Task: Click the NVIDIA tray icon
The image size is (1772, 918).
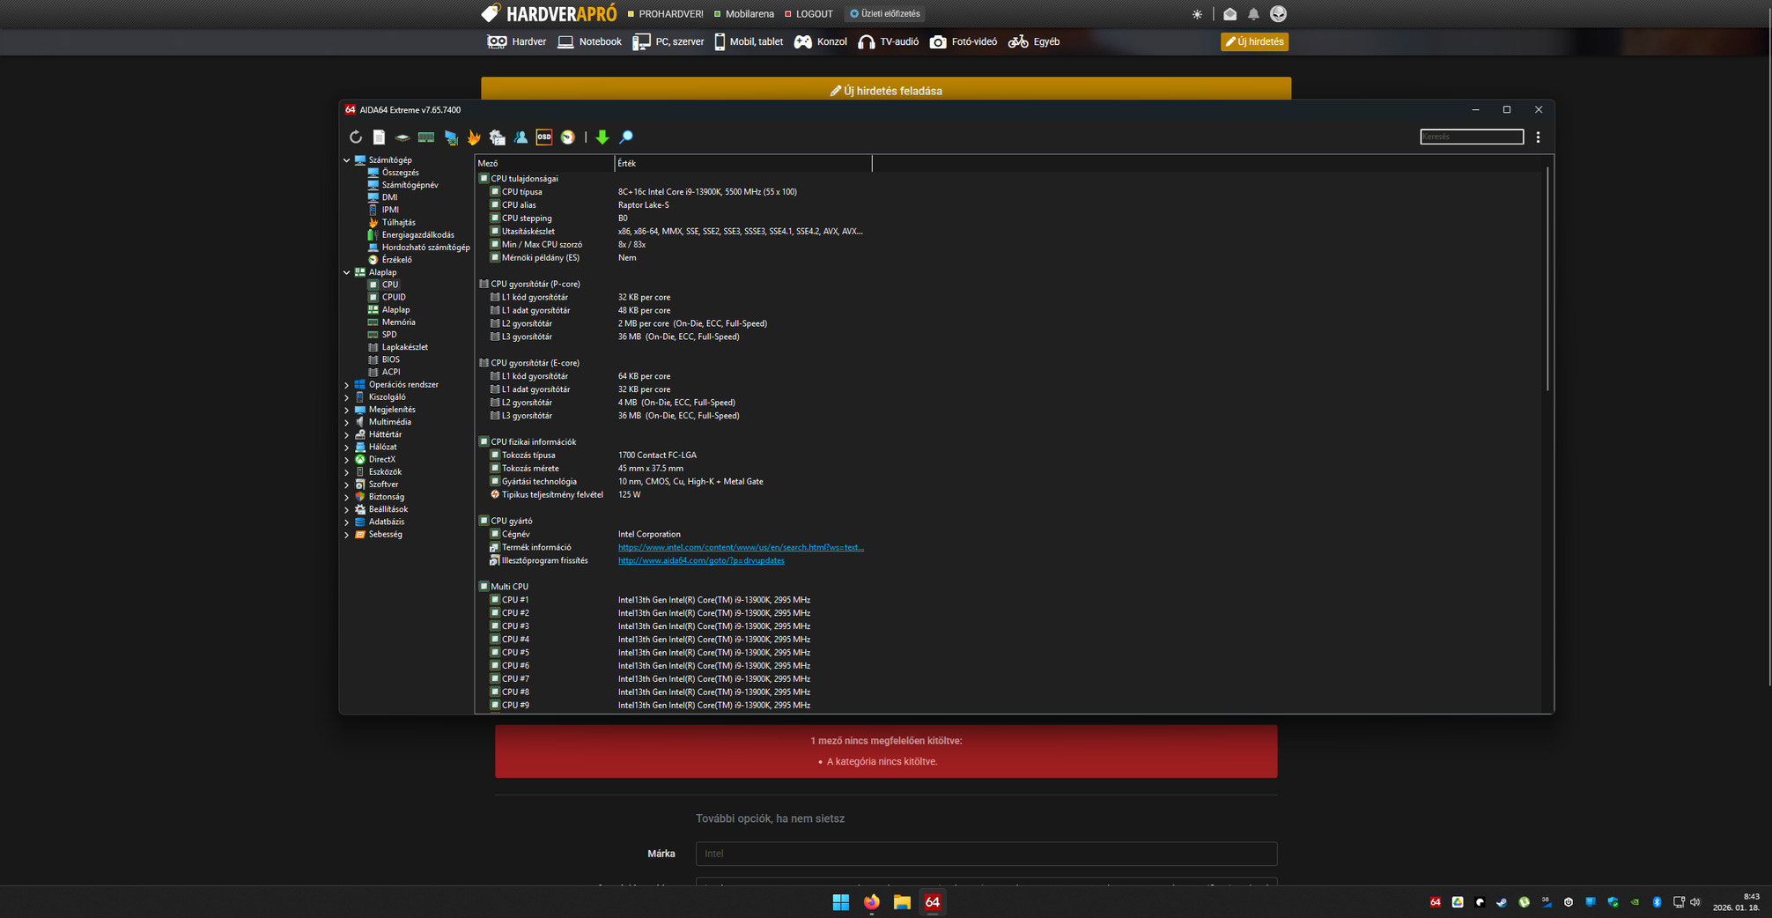Action: pyautogui.click(x=1635, y=902)
